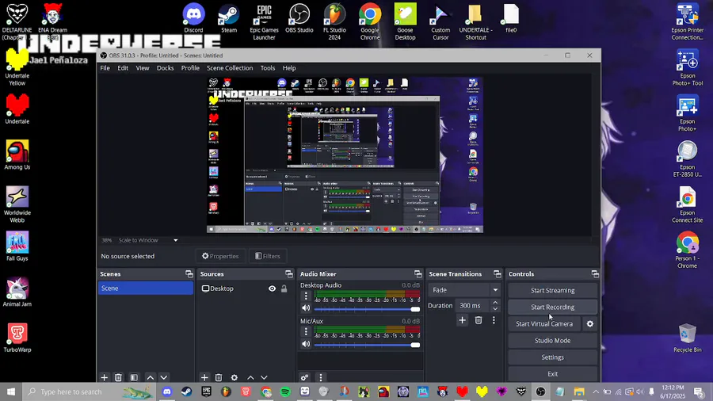Mute the Mic/Aux speaker icon
Viewport: 713px width, 401px height.
point(306,344)
